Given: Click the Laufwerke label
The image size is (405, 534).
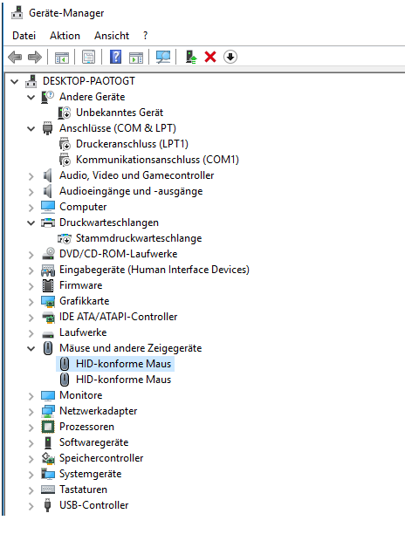Looking at the screenshot, I should [83, 332].
